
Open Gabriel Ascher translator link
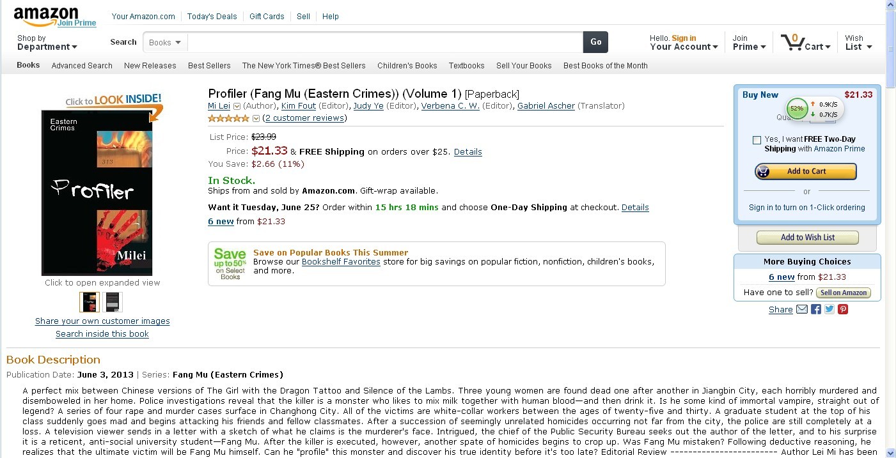546,106
